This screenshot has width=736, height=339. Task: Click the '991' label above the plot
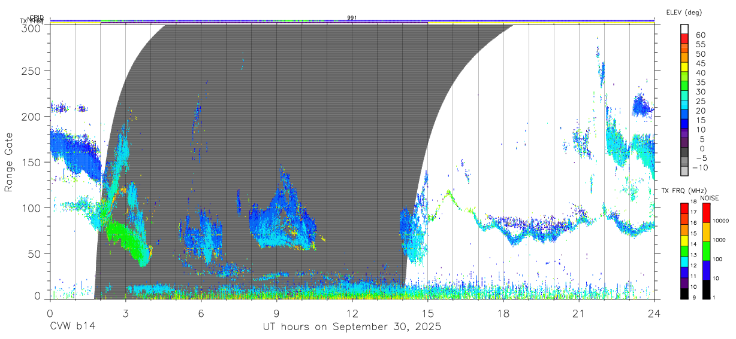[x=352, y=18]
